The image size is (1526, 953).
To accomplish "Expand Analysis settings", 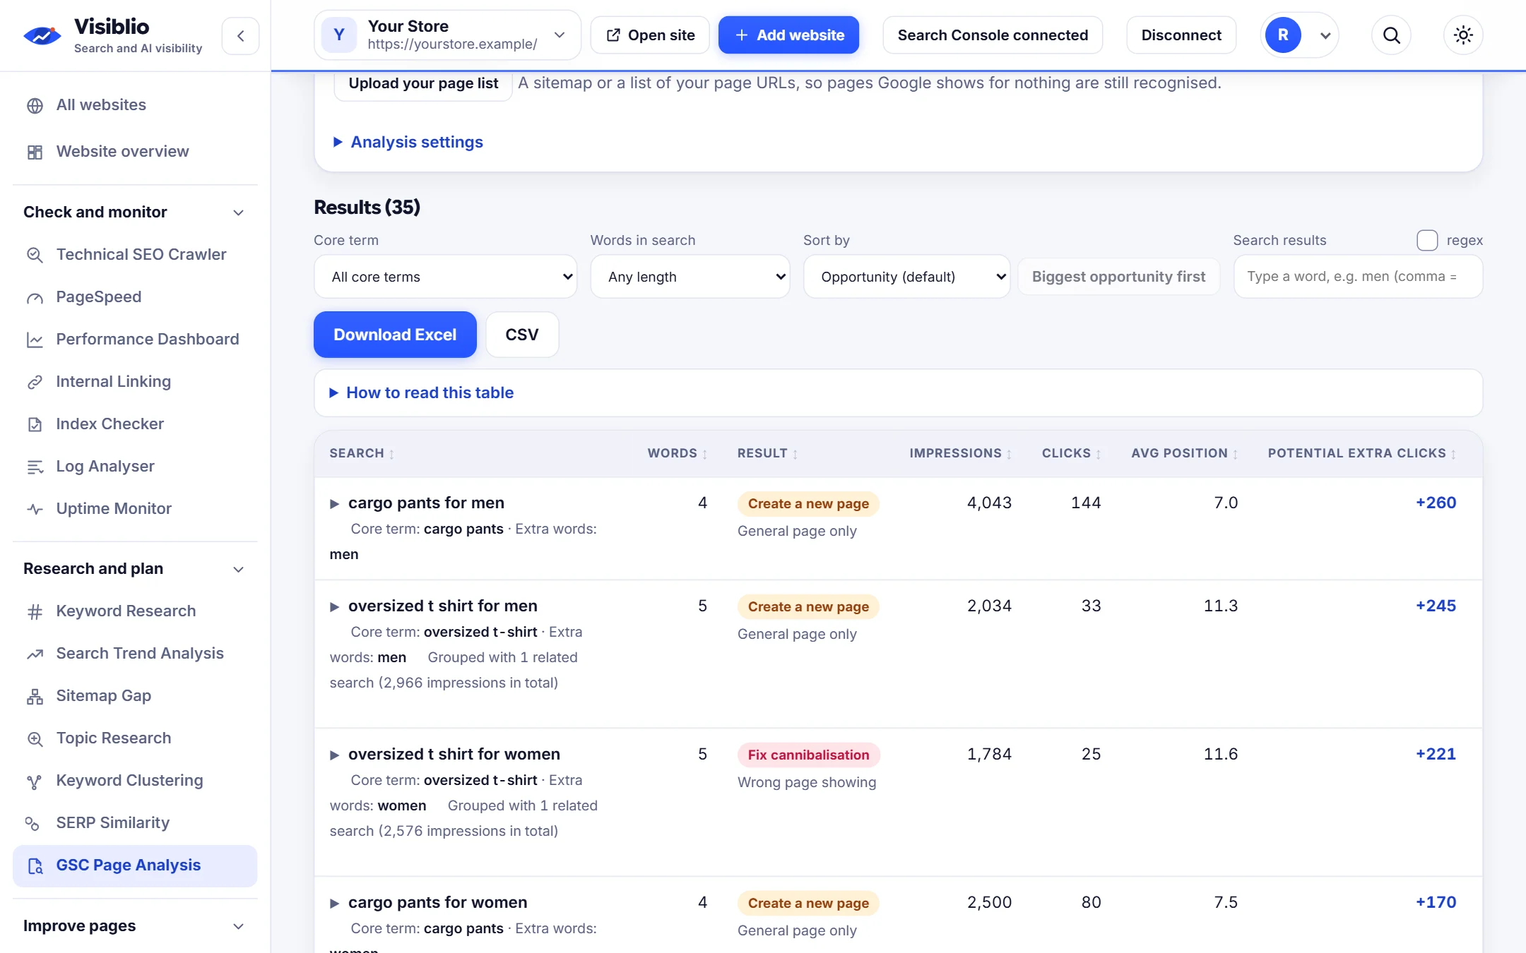I will (x=408, y=142).
